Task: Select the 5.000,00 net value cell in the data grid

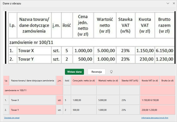Action: point(108,100)
